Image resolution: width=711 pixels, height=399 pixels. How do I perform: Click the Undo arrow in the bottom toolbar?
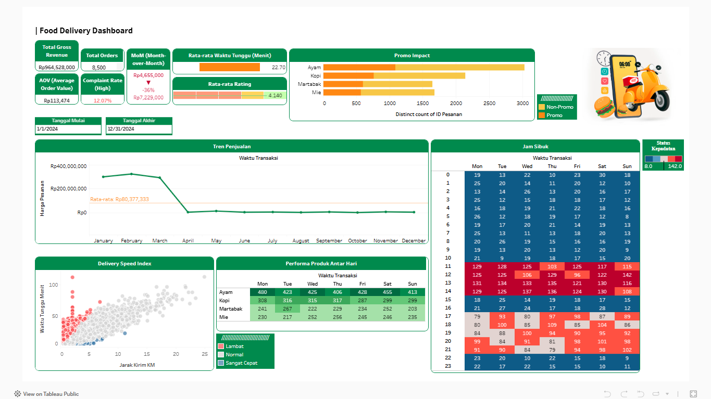point(607,394)
